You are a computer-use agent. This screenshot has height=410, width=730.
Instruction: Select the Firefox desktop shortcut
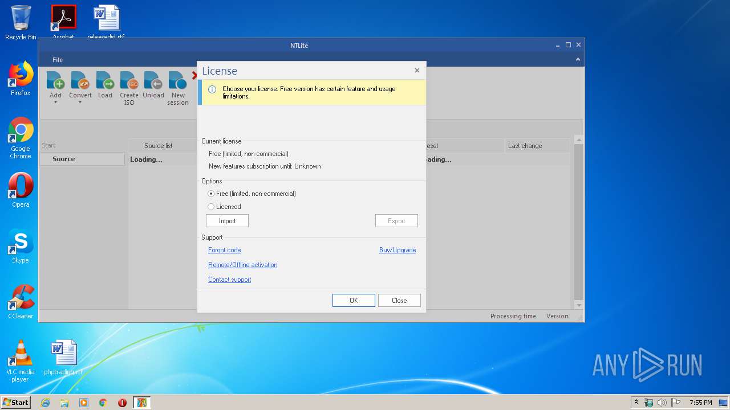coord(21,79)
